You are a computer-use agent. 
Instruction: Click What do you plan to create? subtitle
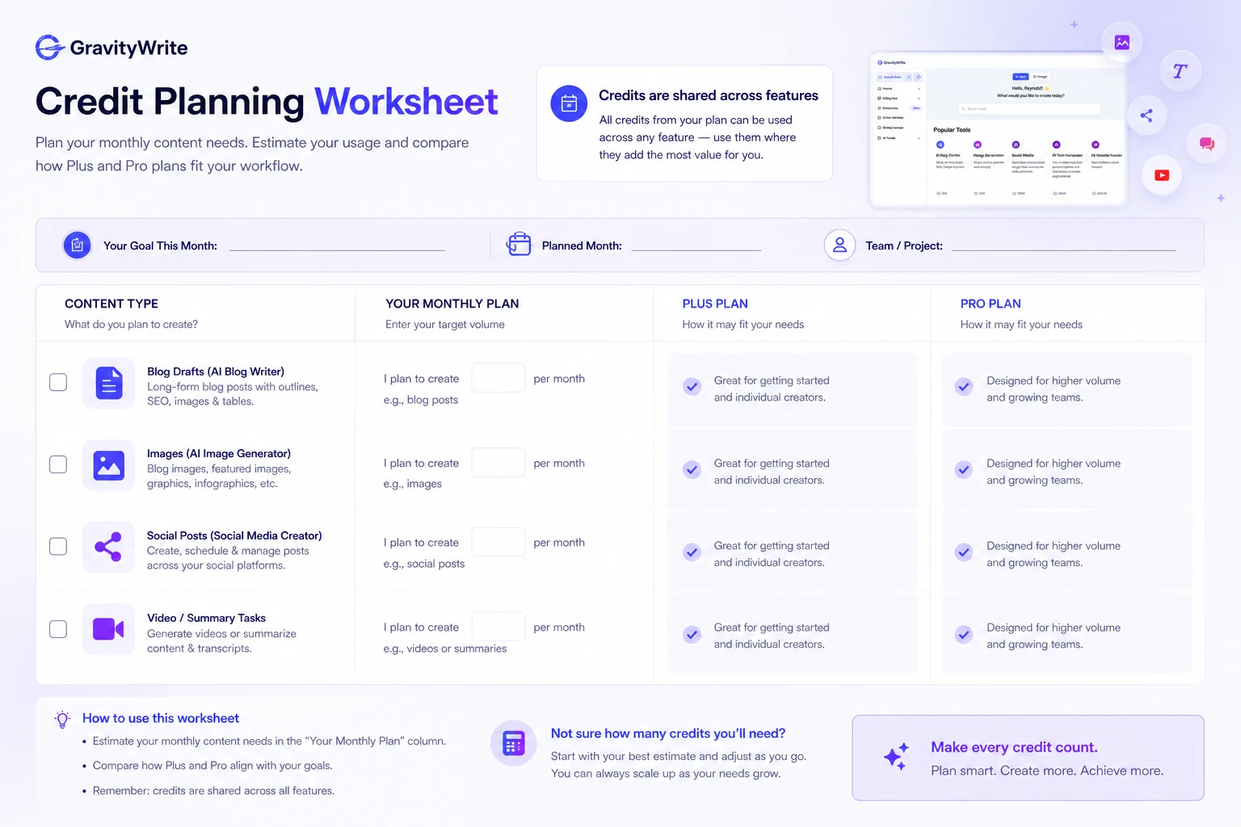click(131, 325)
